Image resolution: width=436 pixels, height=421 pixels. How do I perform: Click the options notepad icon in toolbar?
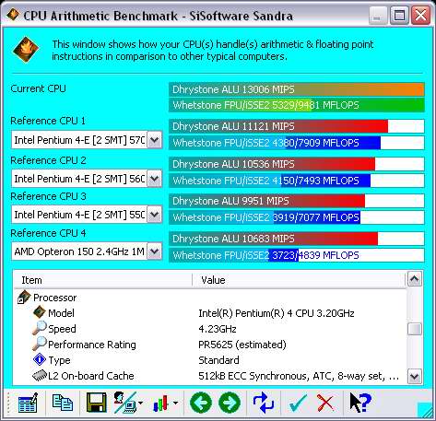[28, 403]
